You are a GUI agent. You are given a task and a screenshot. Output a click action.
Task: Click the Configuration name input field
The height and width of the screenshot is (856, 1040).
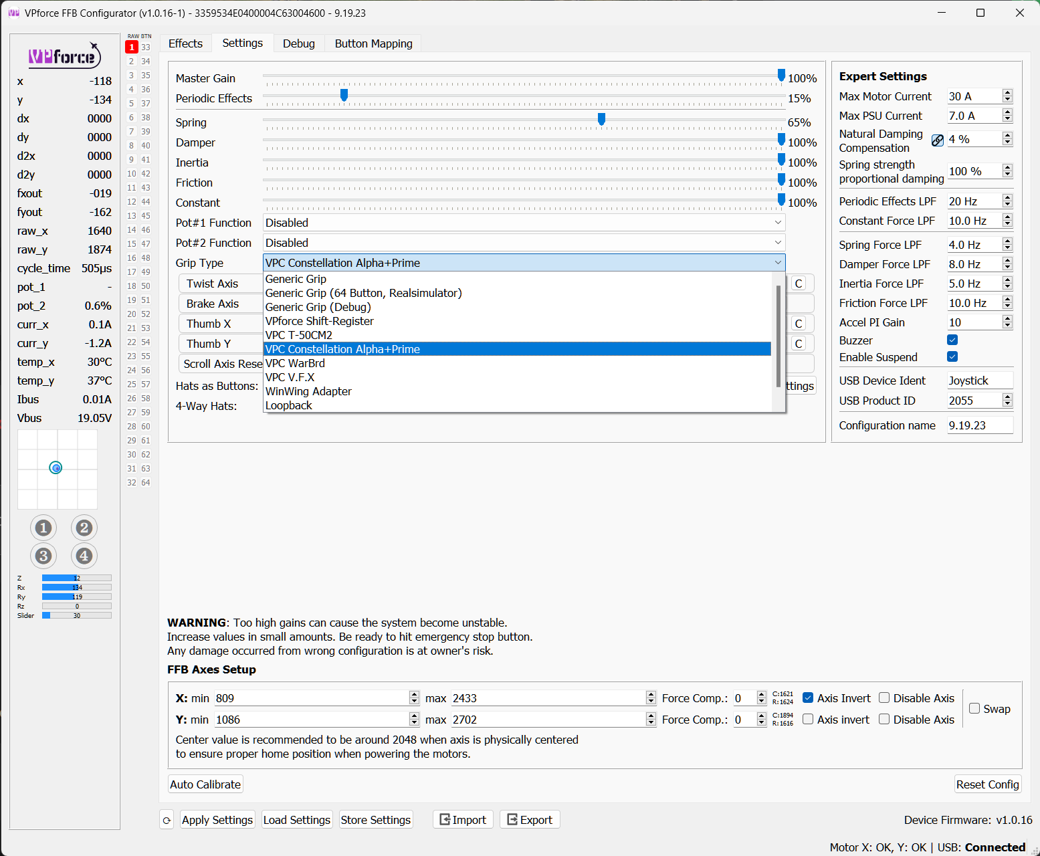(979, 425)
